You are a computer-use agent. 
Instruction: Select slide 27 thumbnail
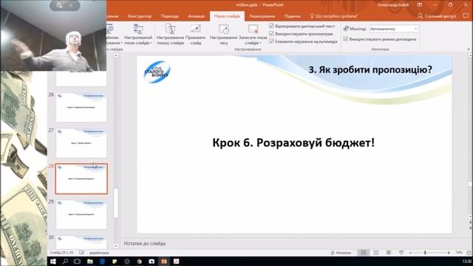pos(81,143)
